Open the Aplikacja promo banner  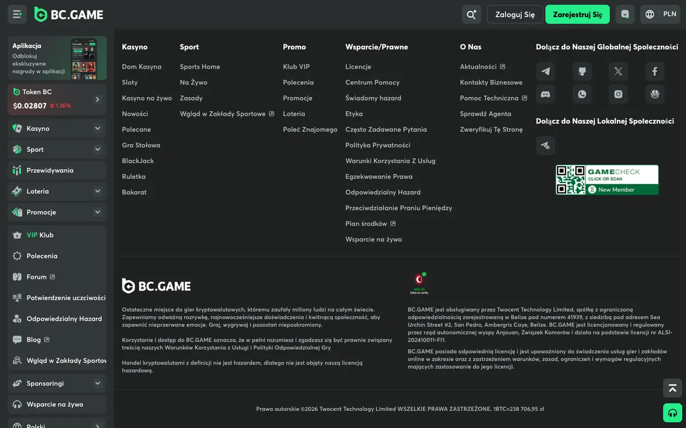57,58
